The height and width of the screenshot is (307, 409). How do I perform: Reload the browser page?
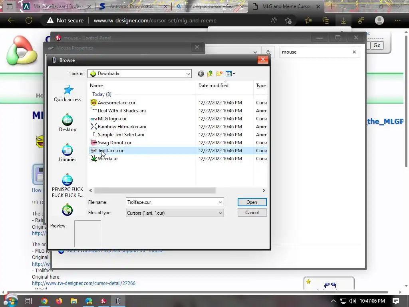[x=29, y=20]
